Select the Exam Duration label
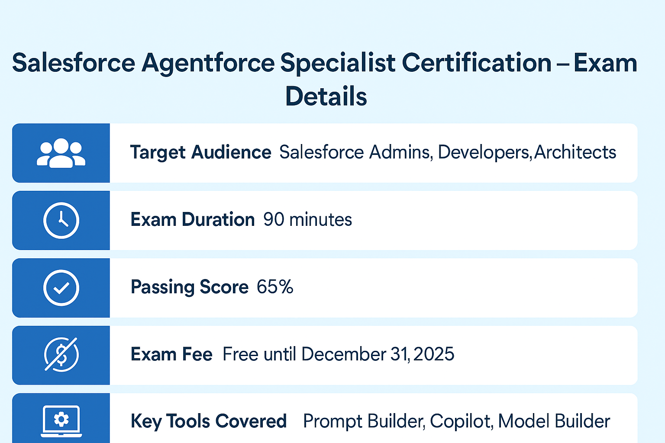665x443 pixels. [x=193, y=220]
